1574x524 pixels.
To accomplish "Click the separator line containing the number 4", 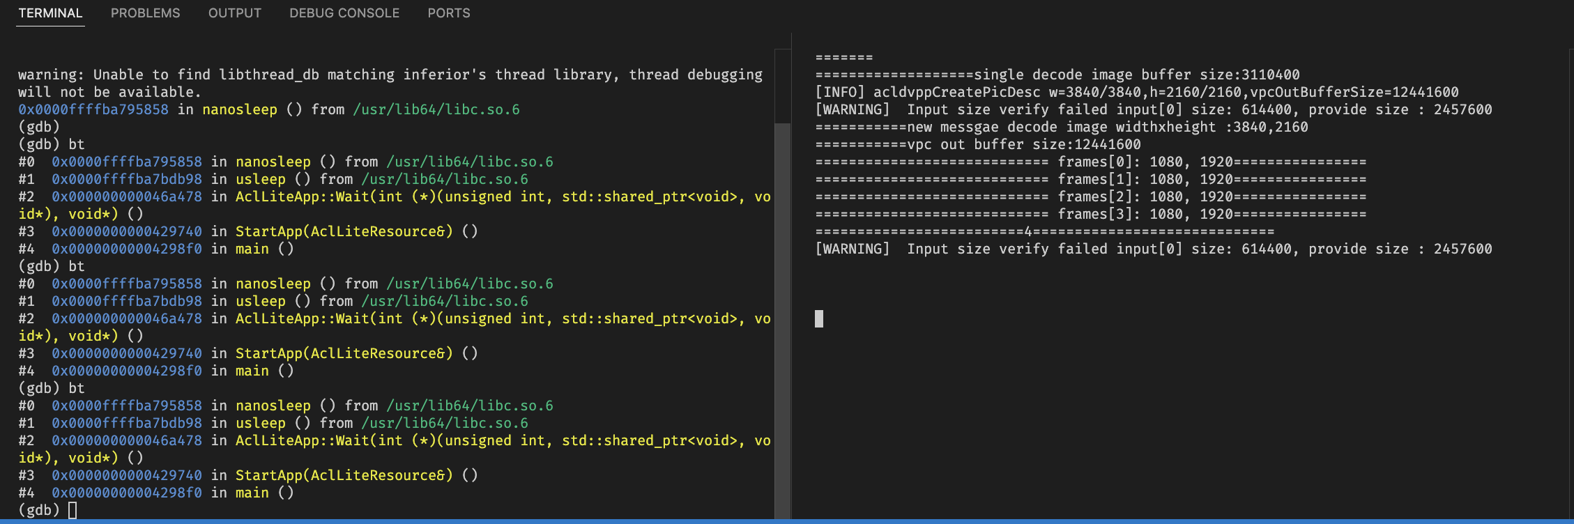I will [x=1045, y=231].
